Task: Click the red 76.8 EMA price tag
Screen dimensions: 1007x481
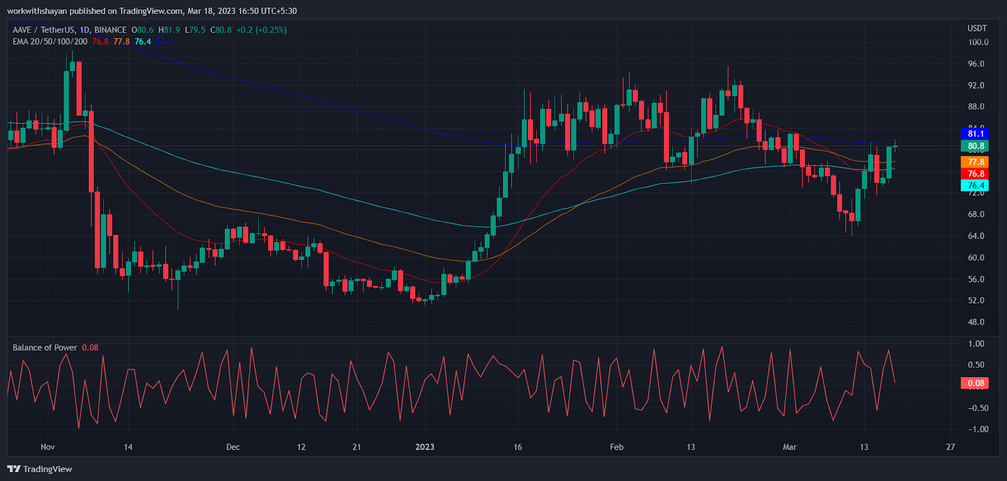Action: tap(975, 174)
